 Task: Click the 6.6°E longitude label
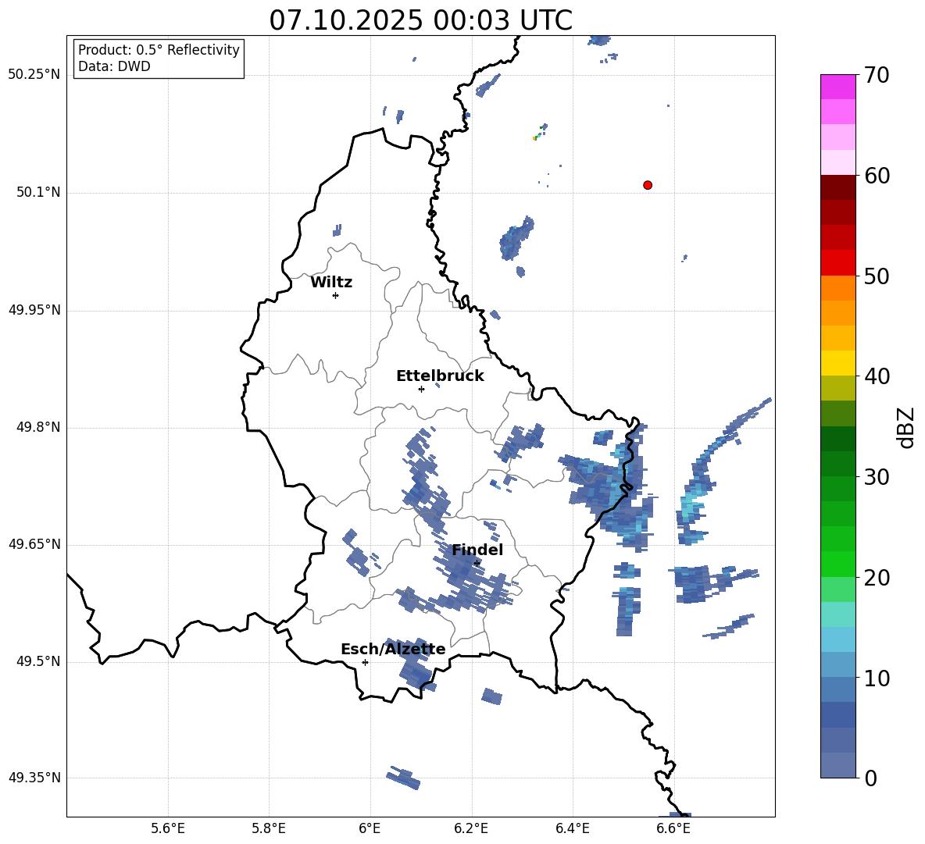pyautogui.click(x=673, y=828)
